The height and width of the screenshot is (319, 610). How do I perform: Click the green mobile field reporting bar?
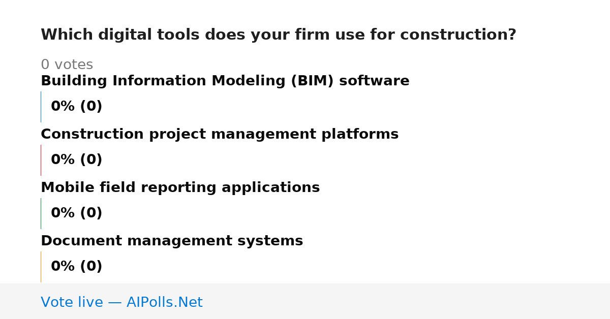coord(41,213)
